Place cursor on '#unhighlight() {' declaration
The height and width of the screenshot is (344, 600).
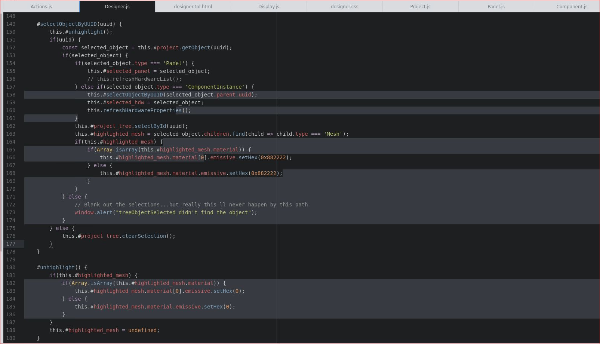tap(62, 267)
